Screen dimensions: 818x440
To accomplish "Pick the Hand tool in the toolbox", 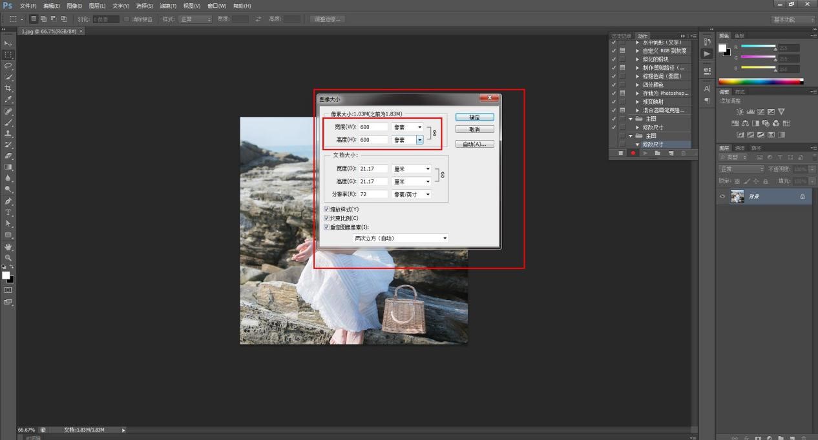I will (x=8, y=246).
